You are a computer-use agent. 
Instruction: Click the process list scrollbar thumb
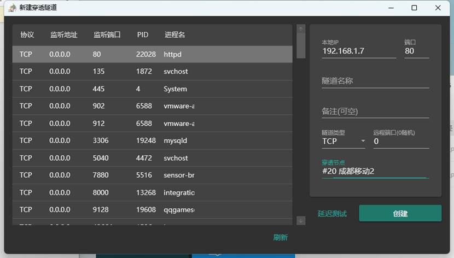point(301,46)
